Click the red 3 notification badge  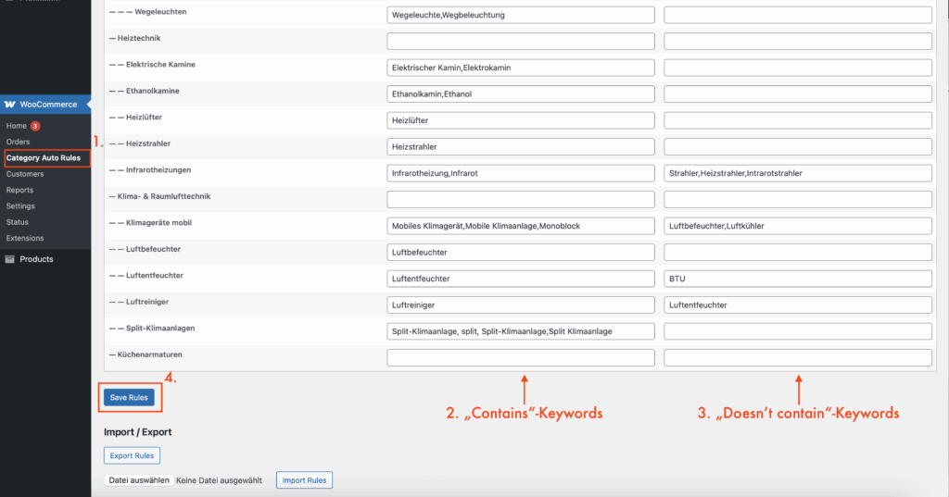click(x=35, y=126)
